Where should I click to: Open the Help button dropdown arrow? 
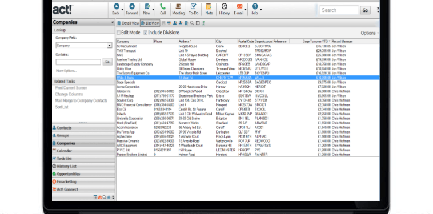pos(261,10)
